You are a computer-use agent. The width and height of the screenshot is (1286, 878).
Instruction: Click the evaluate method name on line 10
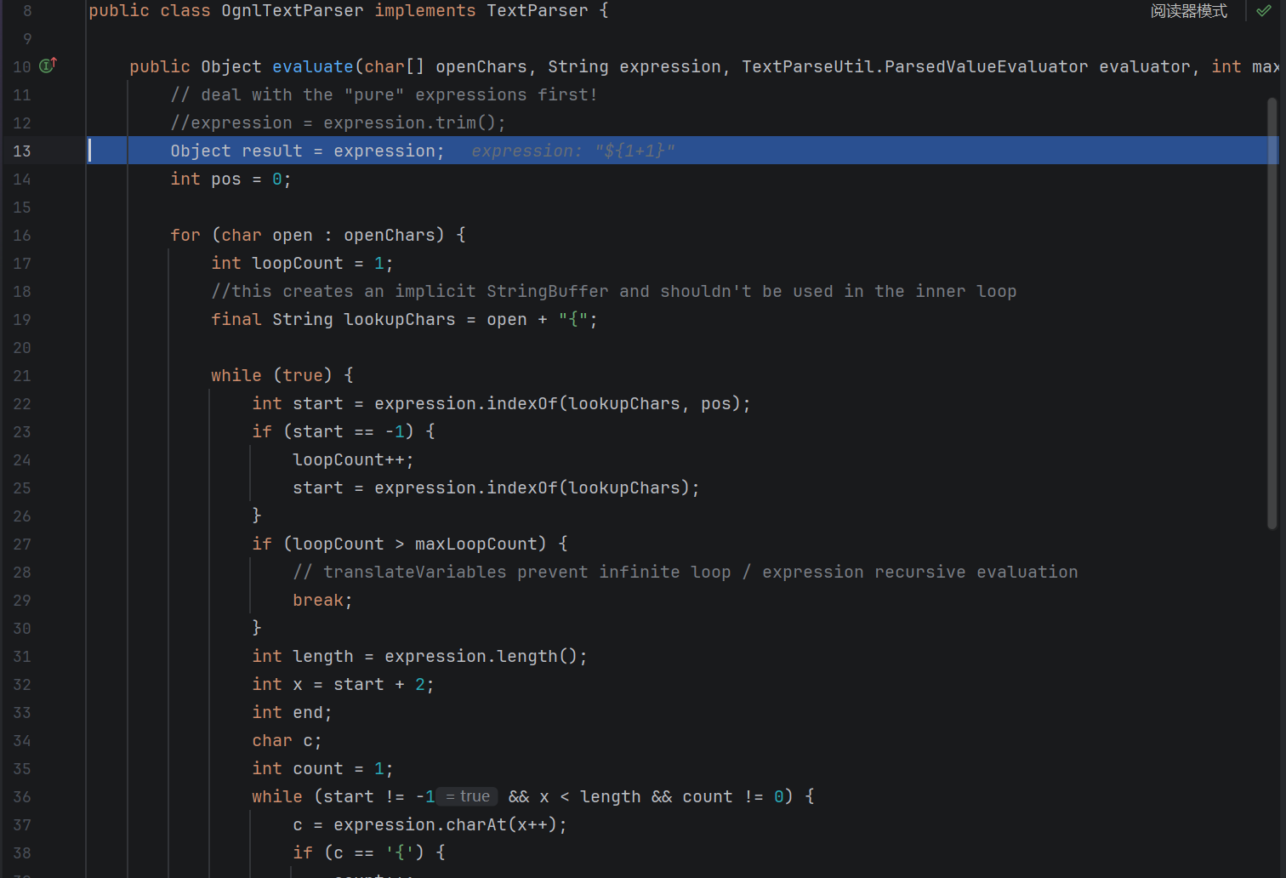[x=312, y=66]
